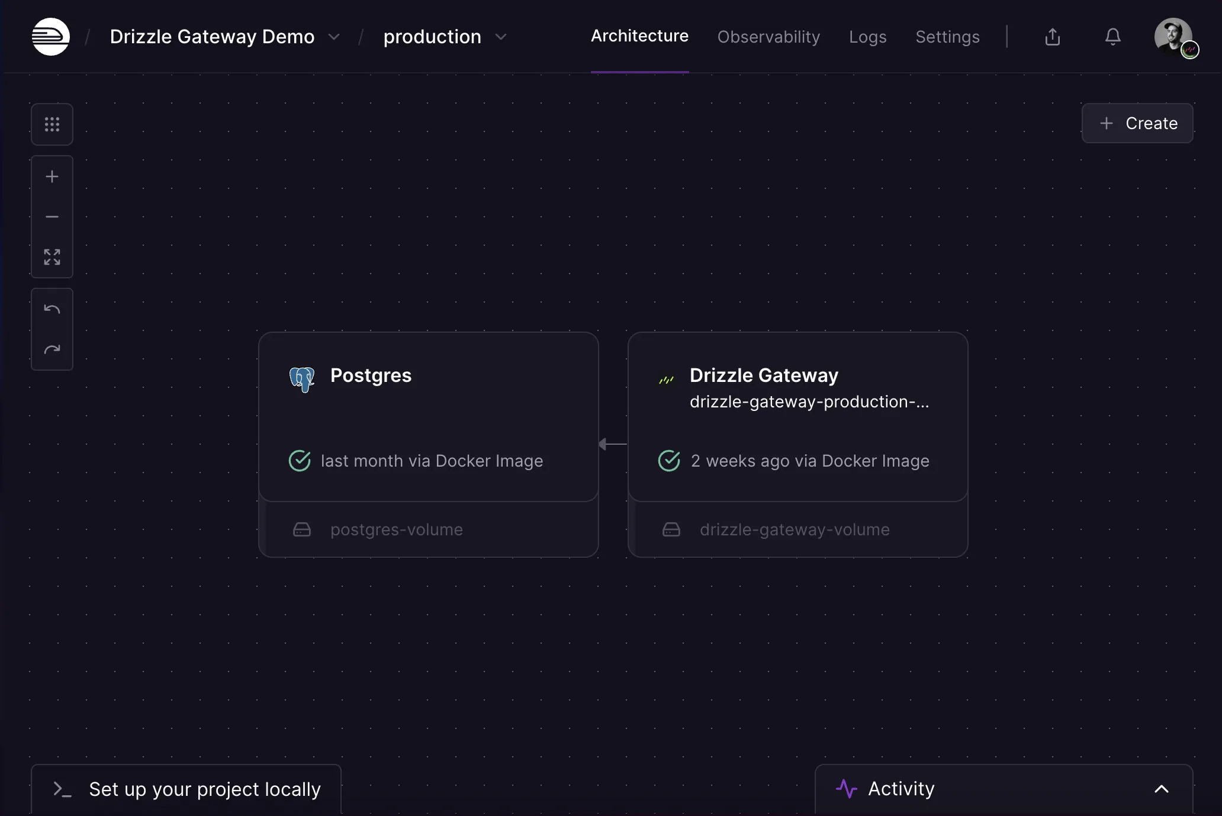
Task: Click the fit-to-view fullscreen icon
Action: pyautogui.click(x=52, y=257)
